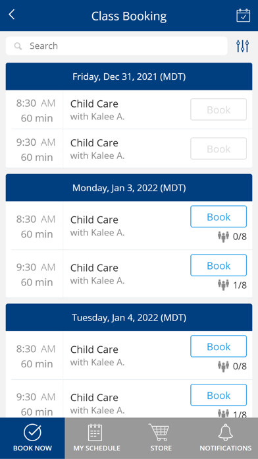Click disabled Book button for Friday 9:30 AM

(x=219, y=148)
